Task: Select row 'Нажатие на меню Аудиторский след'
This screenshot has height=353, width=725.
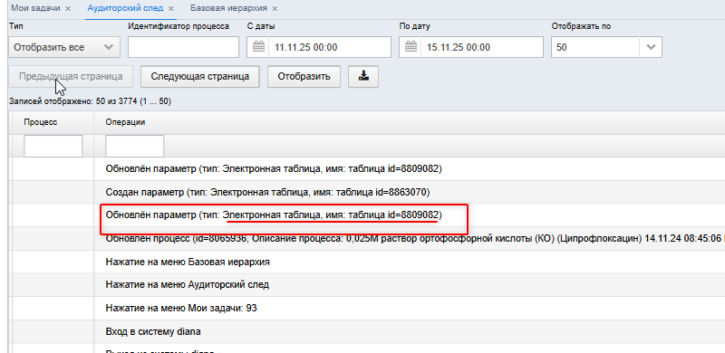Action: click(x=368, y=285)
